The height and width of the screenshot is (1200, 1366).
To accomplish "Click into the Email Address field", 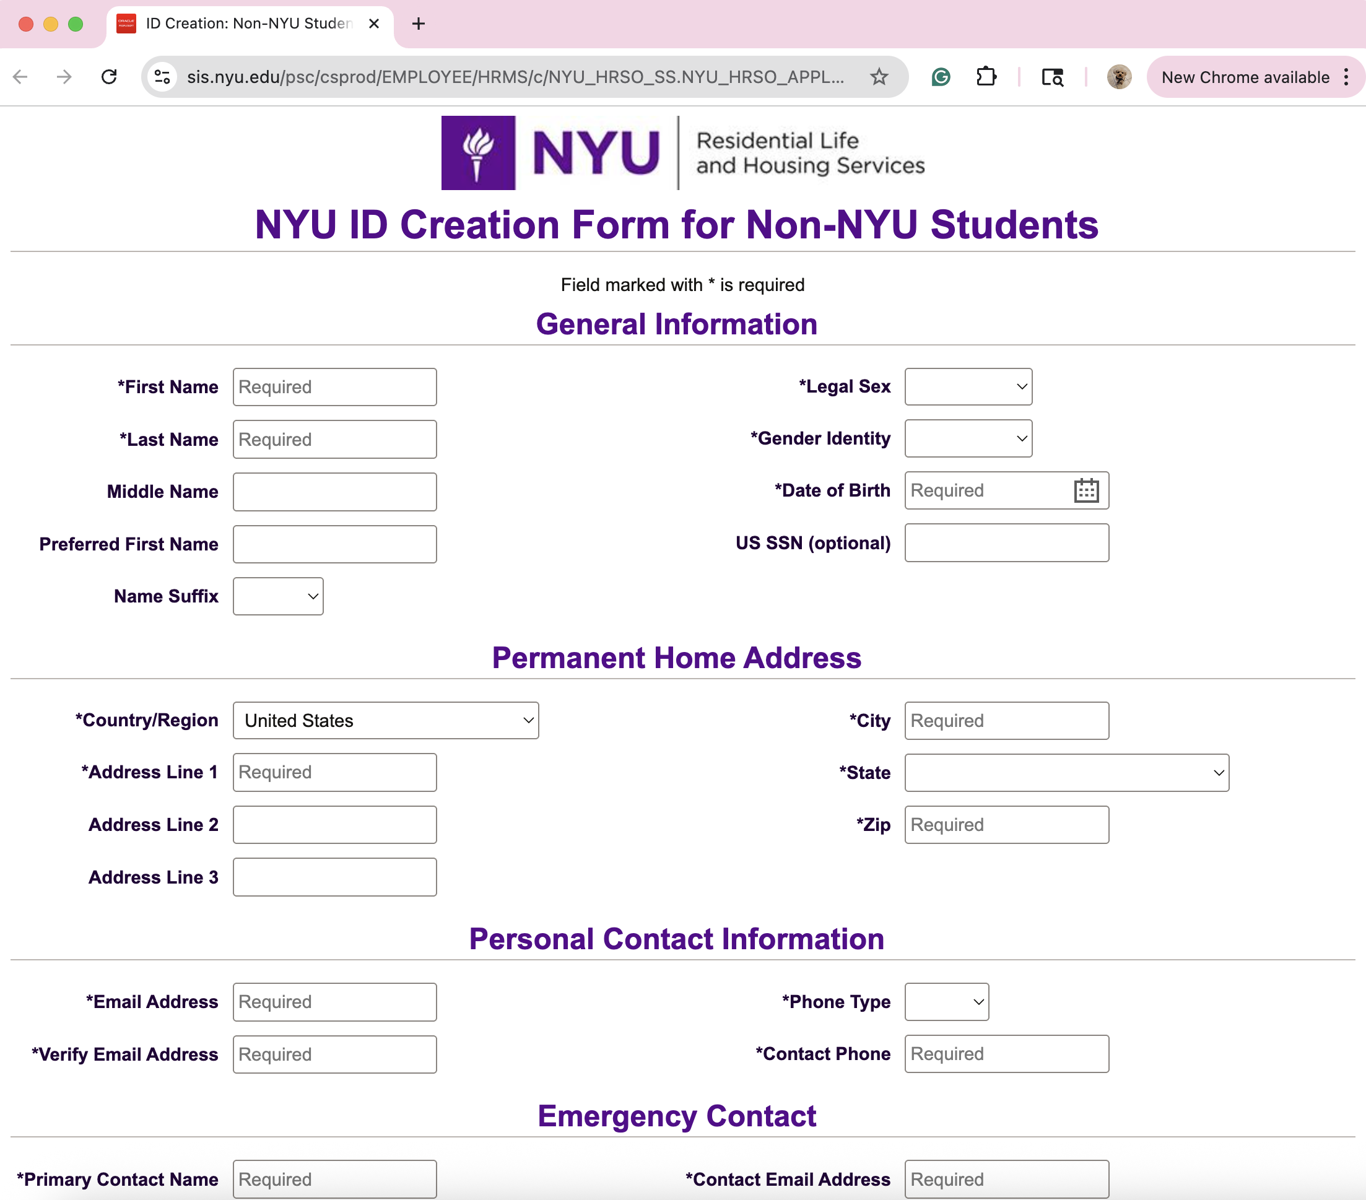I will pos(334,1002).
